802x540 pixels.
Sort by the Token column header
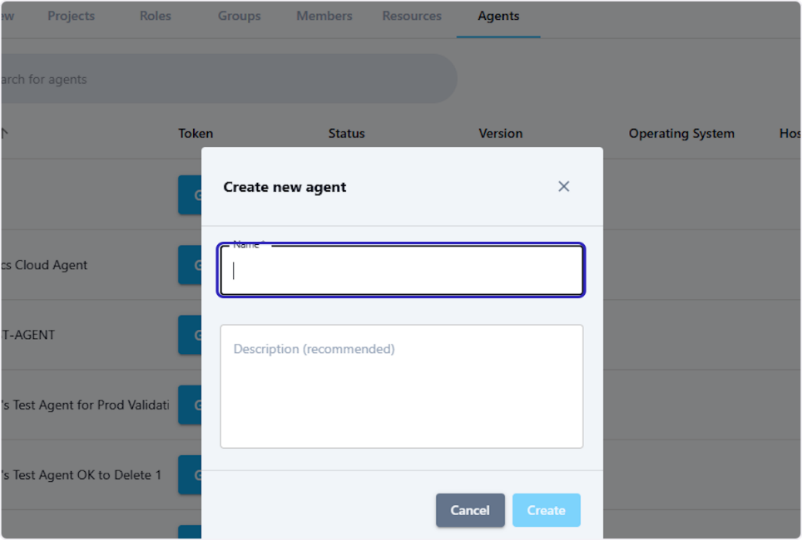196,134
